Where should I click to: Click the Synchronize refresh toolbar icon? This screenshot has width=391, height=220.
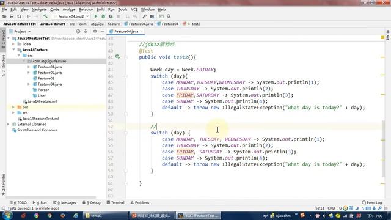(19, 16)
